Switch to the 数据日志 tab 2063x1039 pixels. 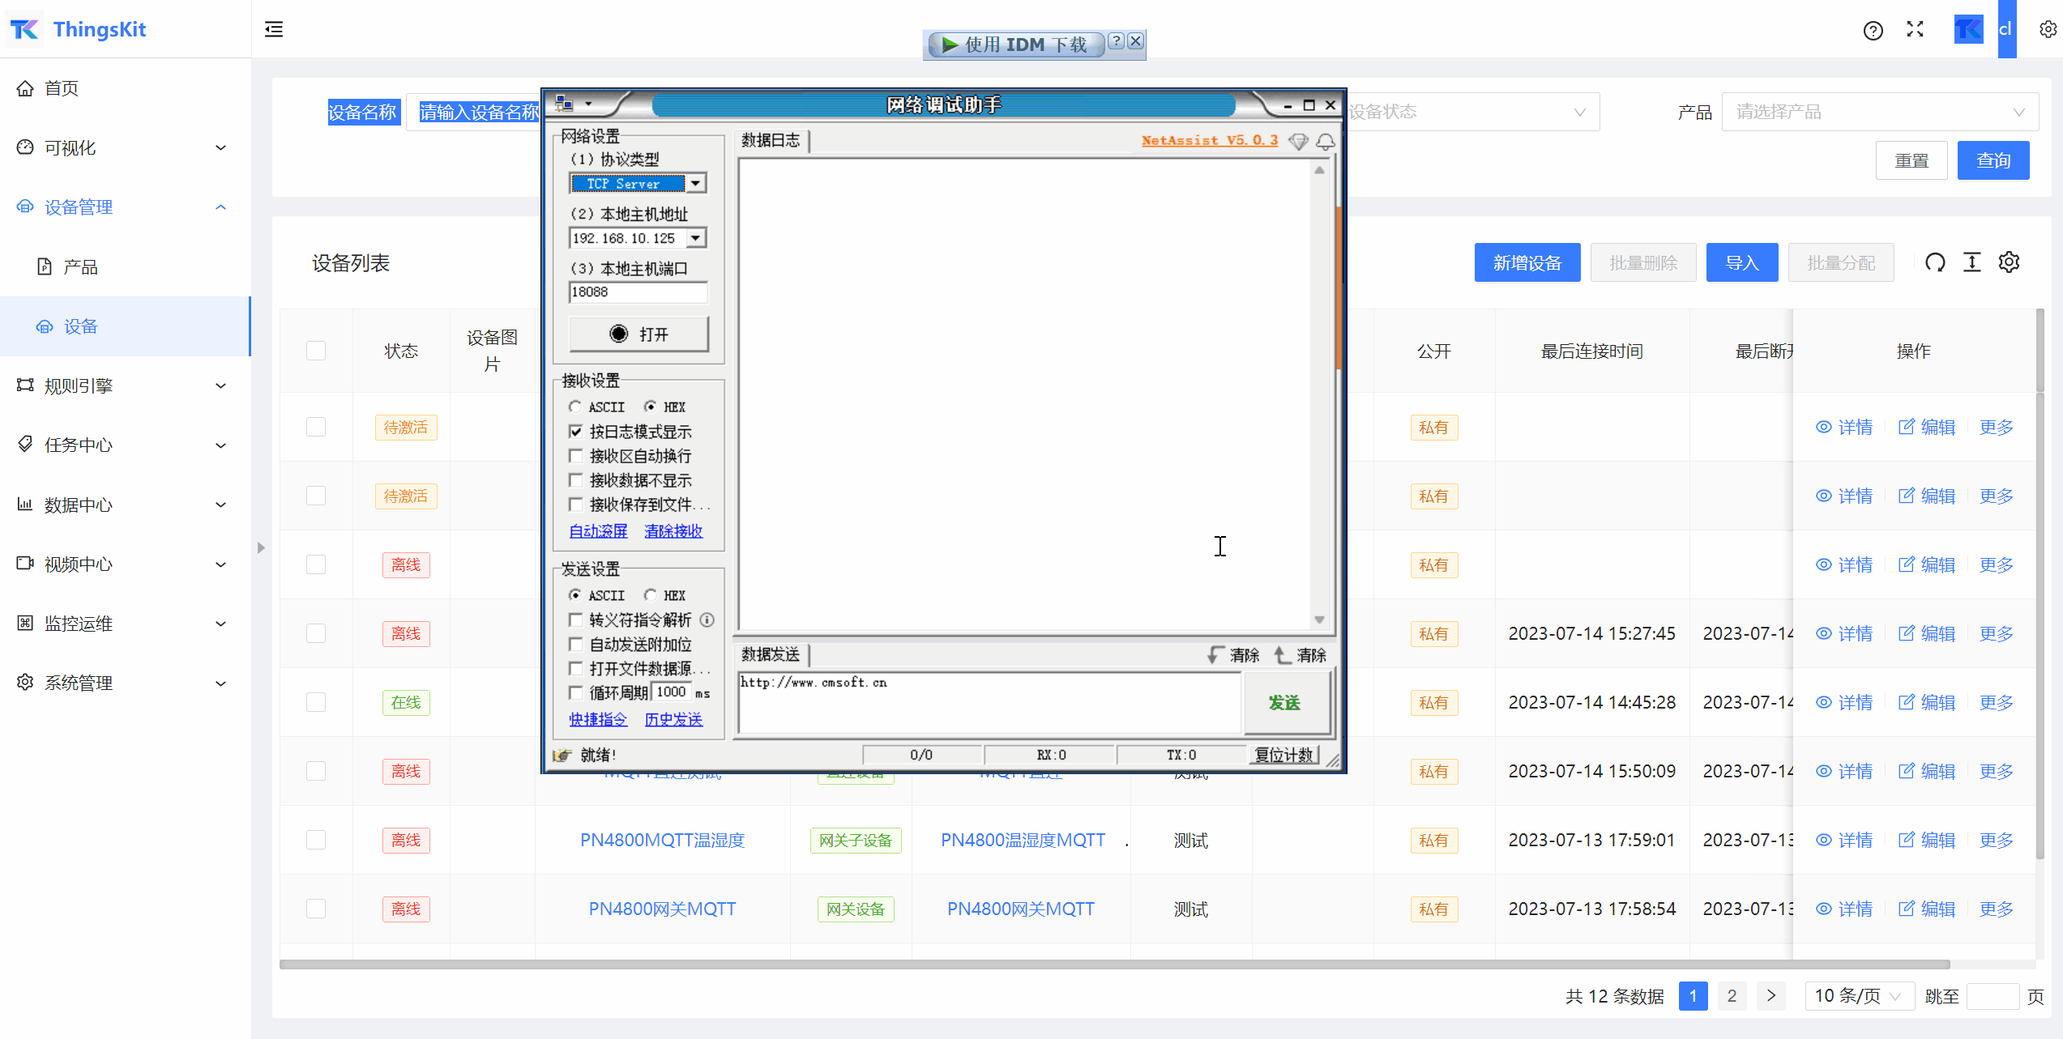click(x=771, y=141)
